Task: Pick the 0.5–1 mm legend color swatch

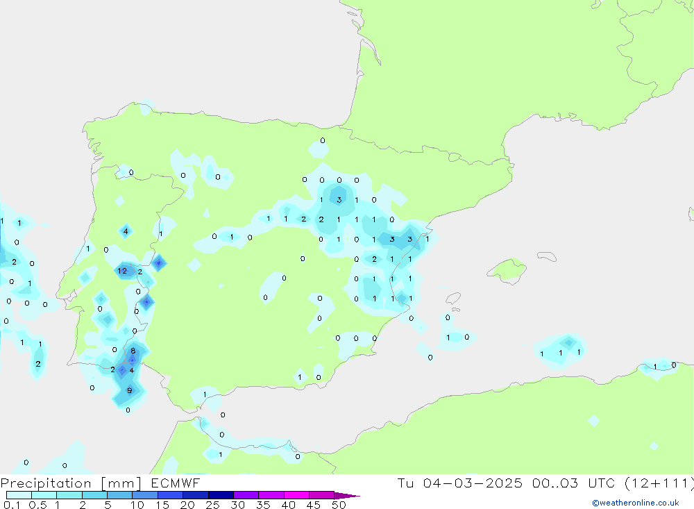Action: (44, 495)
